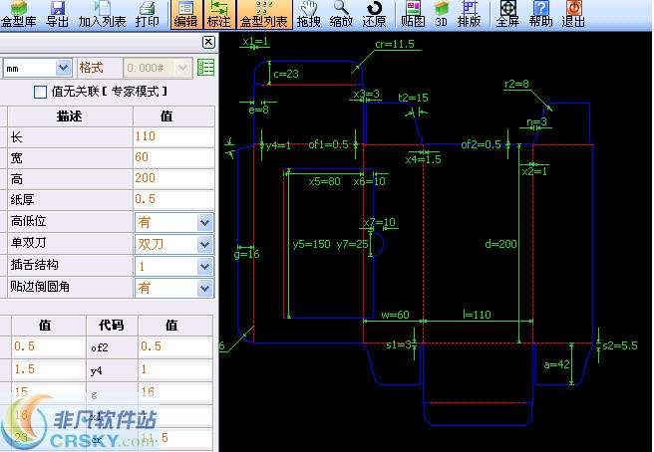Click the 高 value field 200

coord(173,178)
